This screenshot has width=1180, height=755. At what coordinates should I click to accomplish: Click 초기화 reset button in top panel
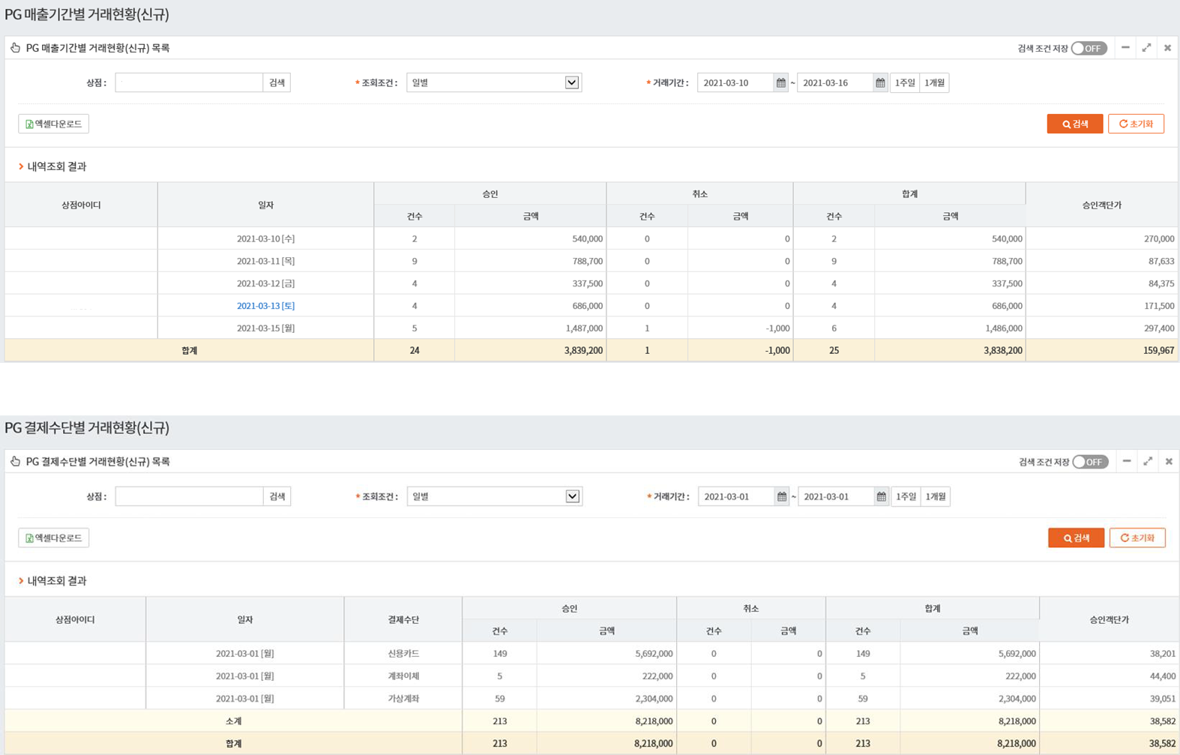tap(1135, 124)
